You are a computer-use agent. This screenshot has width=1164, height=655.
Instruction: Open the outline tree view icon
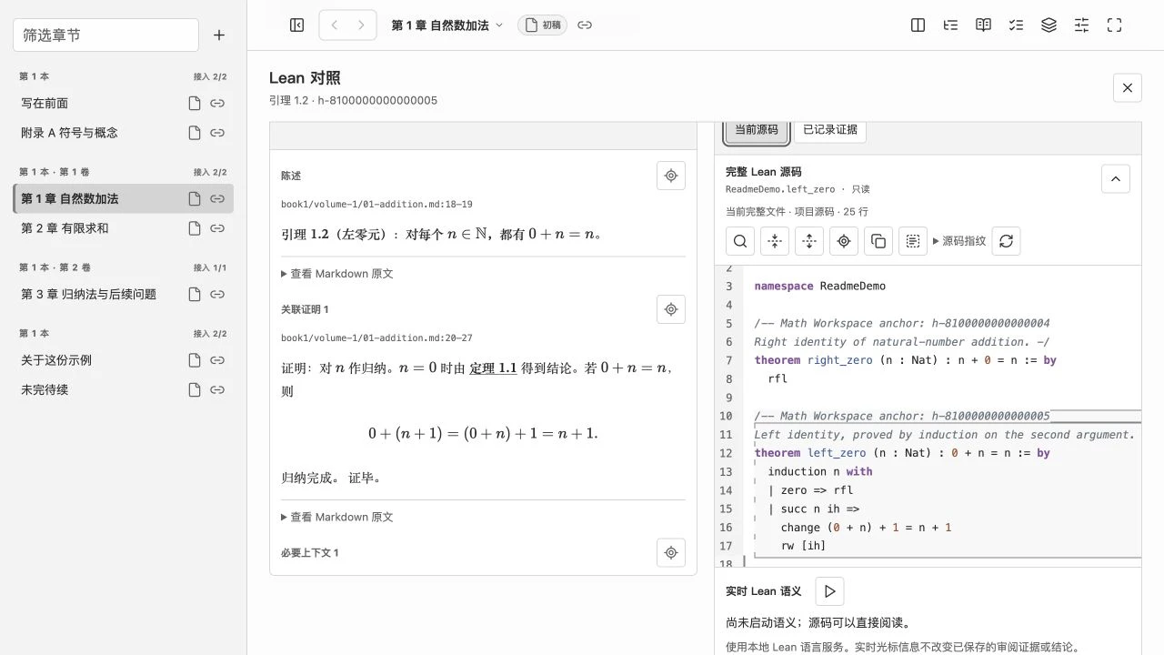pyautogui.click(x=950, y=25)
